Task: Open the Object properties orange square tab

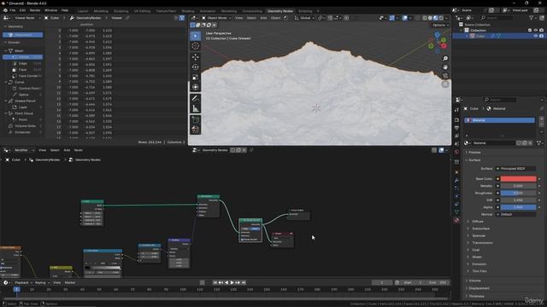Action: [x=456, y=172]
